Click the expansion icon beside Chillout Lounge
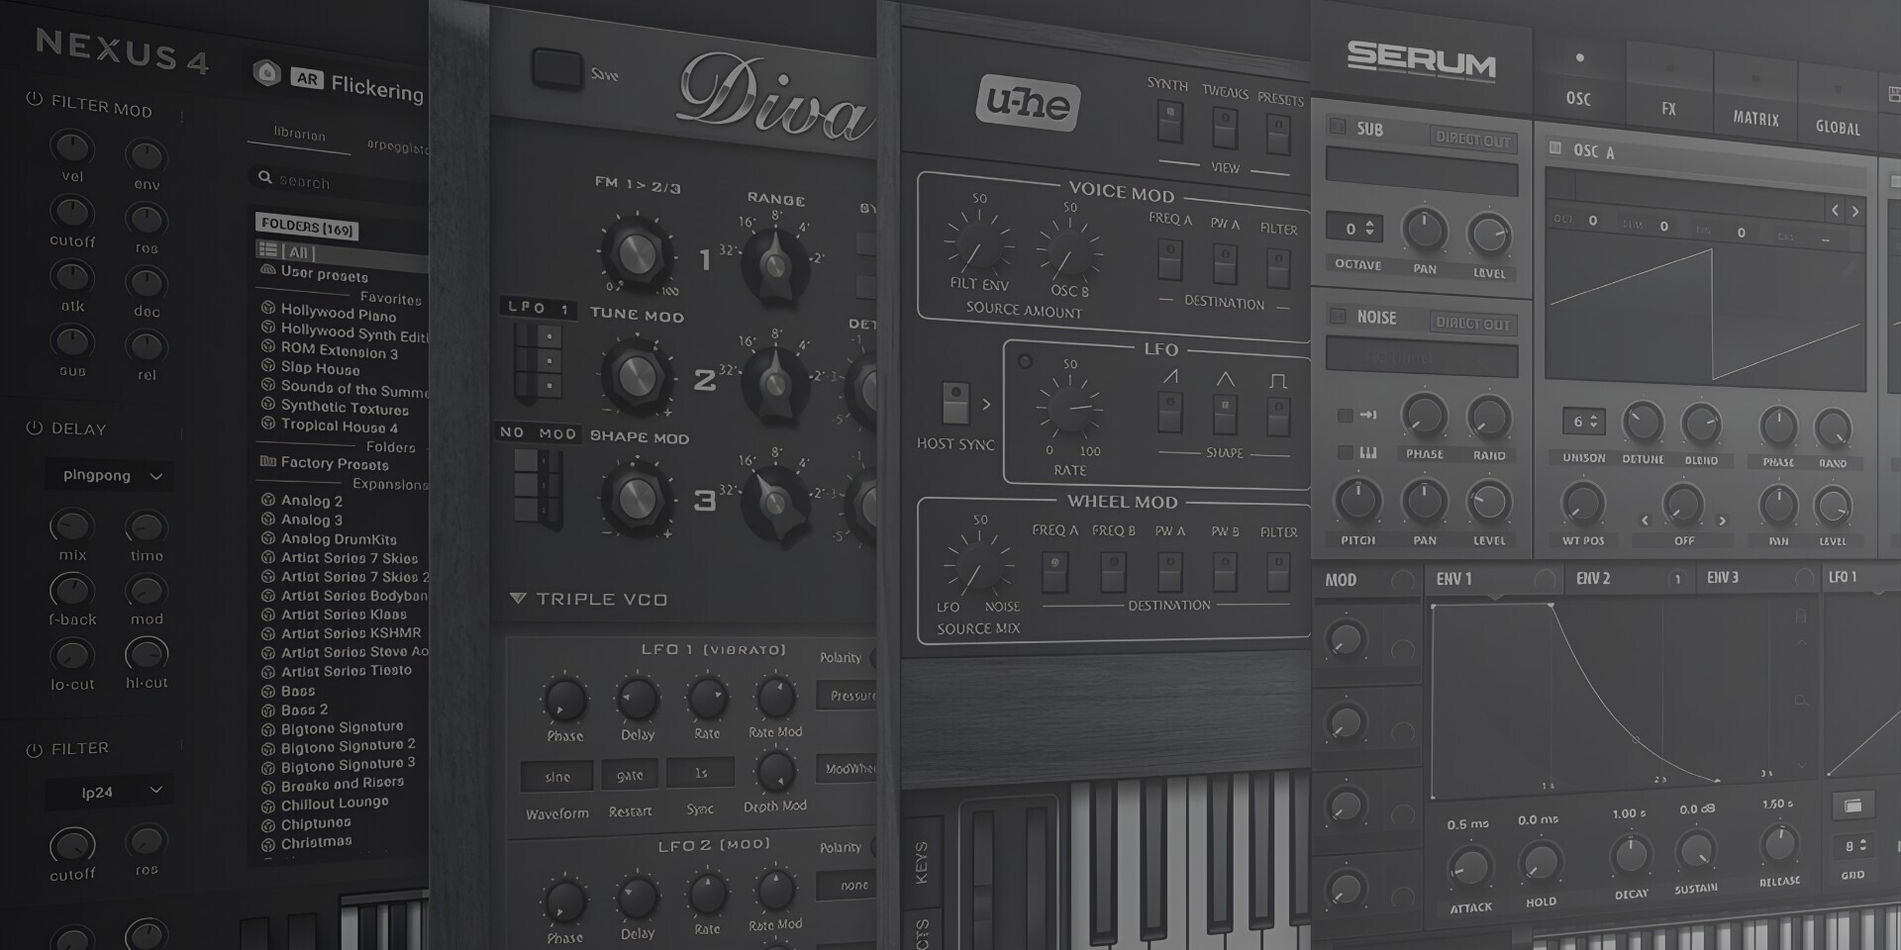 267,807
